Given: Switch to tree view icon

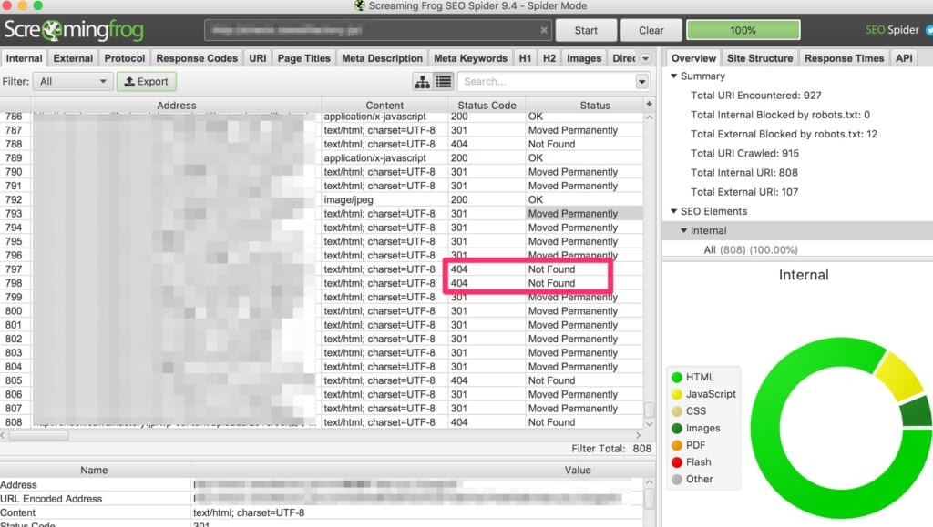Looking at the screenshot, I should pyautogui.click(x=423, y=81).
